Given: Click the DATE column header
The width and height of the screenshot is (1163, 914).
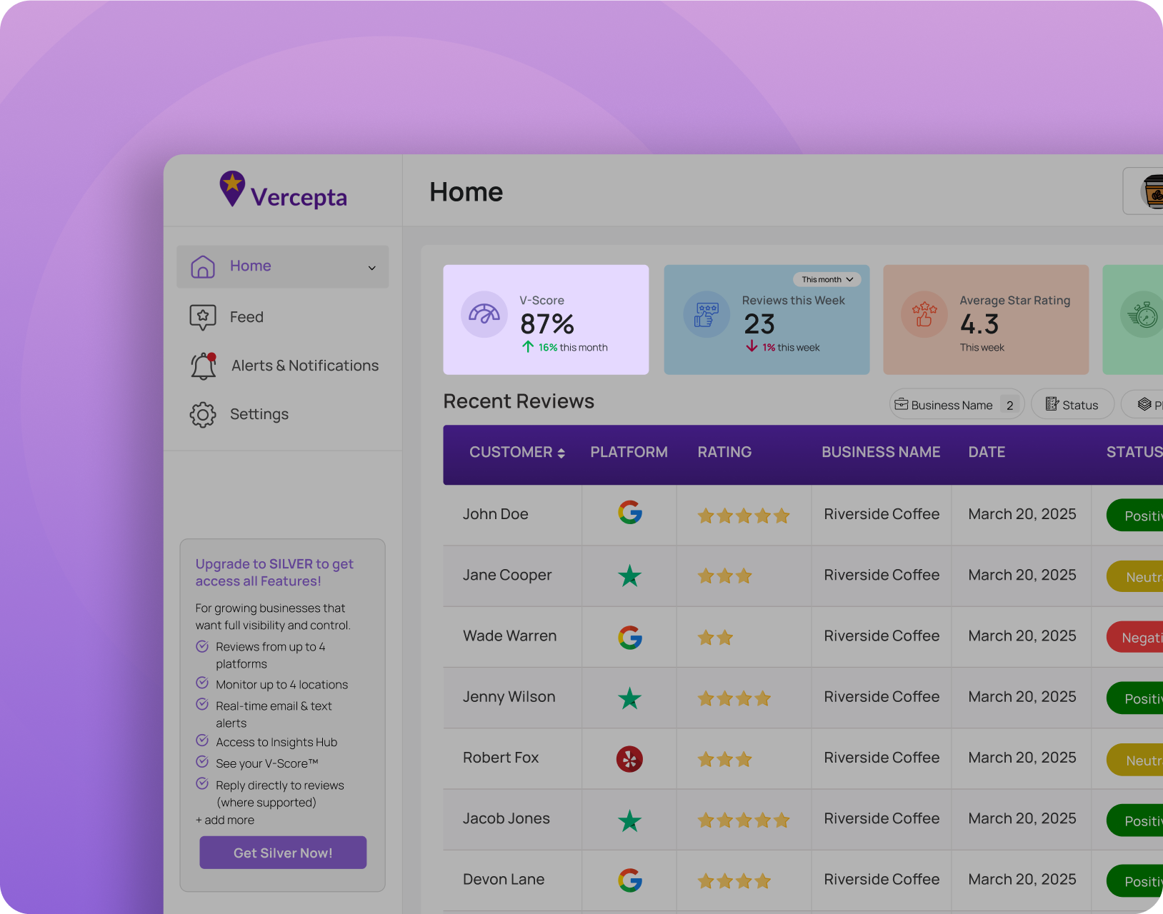Looking at the screenshot, I should (x=987, y=452).
